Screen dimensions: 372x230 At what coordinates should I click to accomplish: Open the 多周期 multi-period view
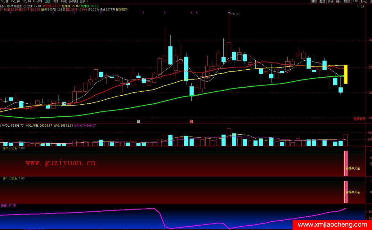point(74,2)
